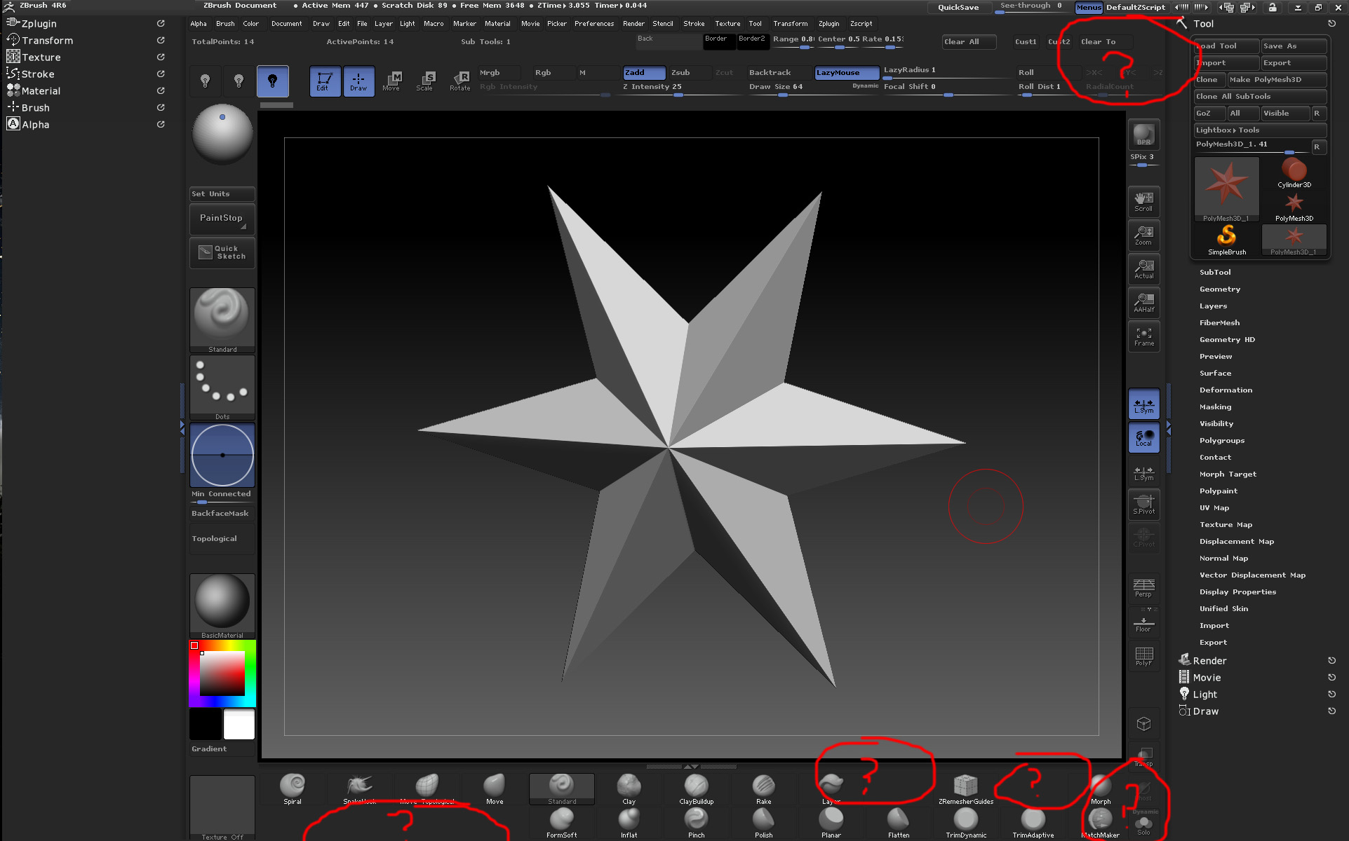Expand the Masking section
This screenshot has height=841, width=1349.
point(1215,407)
